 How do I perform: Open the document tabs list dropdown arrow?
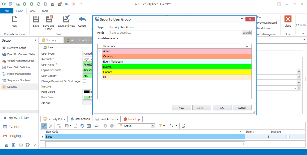click(304, 40)
